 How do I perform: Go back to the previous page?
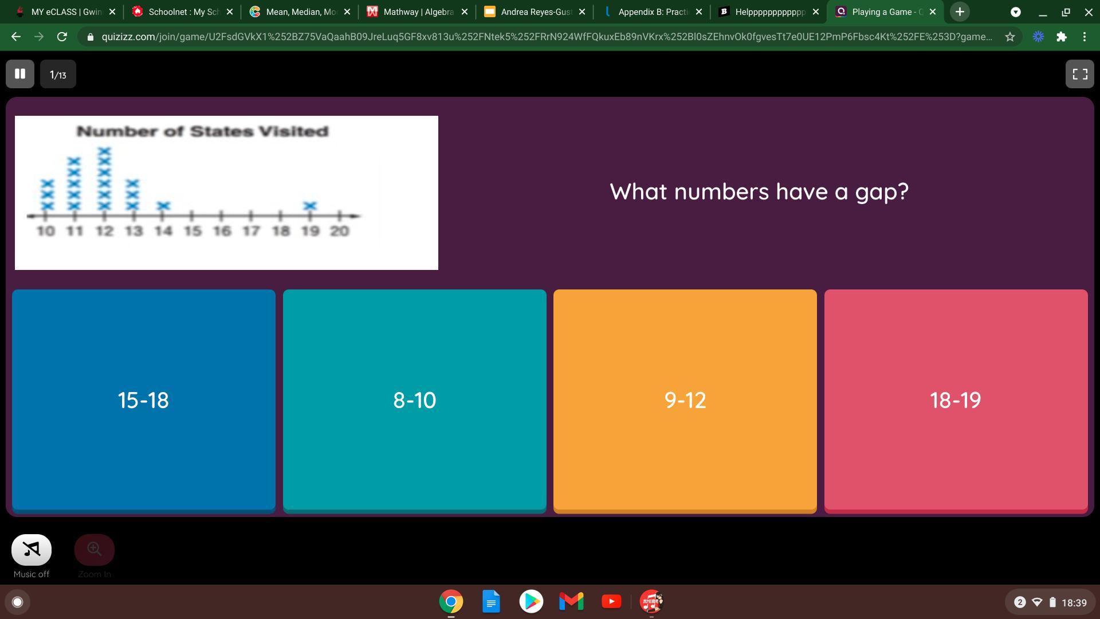[x=15, y=37]
